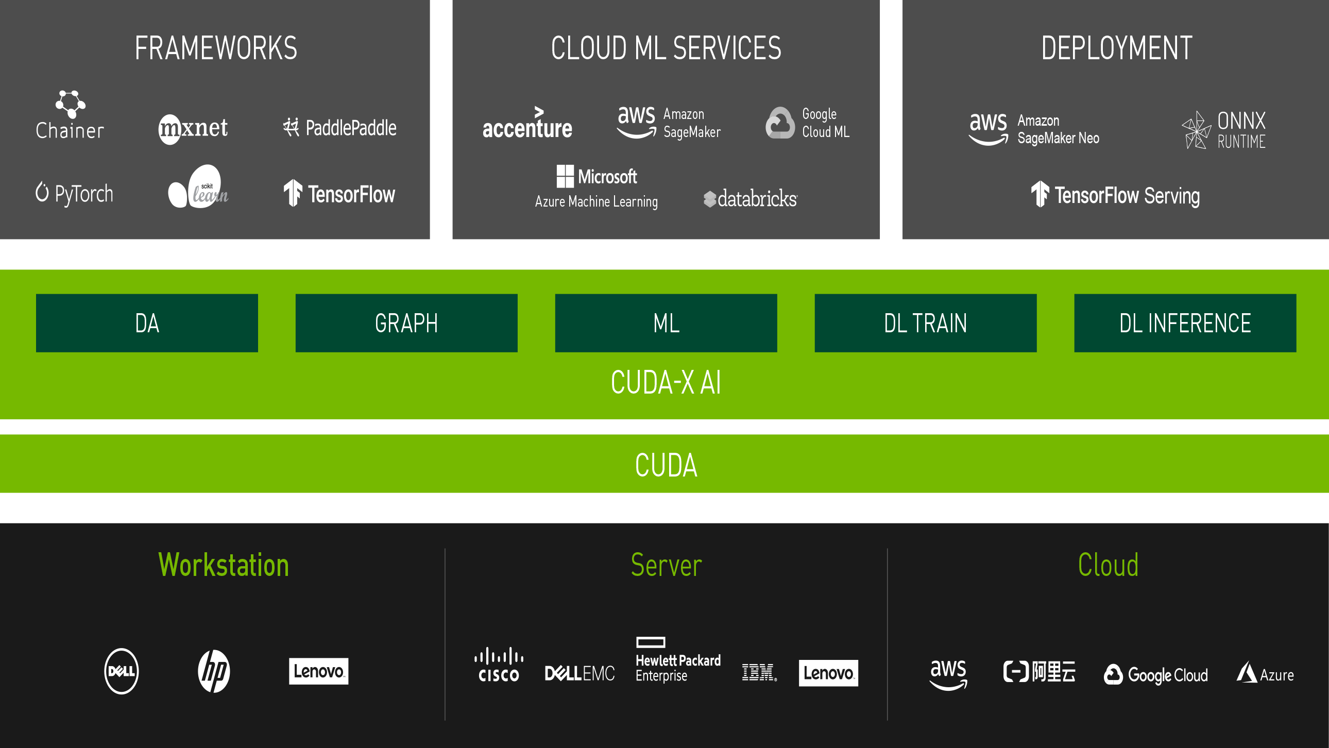Select the DL INFERENCE block

[1185, 323]
